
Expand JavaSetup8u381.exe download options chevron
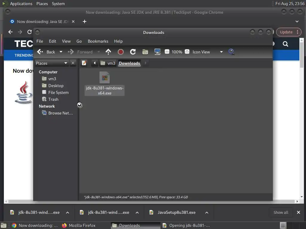[207, 213]
